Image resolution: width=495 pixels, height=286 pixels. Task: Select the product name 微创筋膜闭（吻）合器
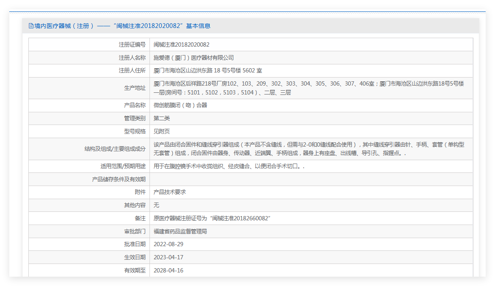180,105
